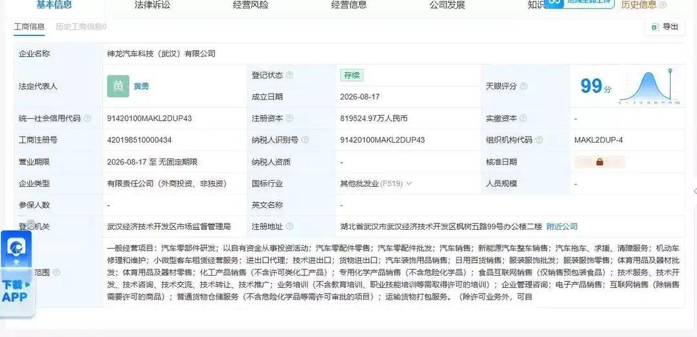Click the help icon beside 注册地址
Image resolution: width=697 pixels, height=337 pixels.
[x=289, y=227]
